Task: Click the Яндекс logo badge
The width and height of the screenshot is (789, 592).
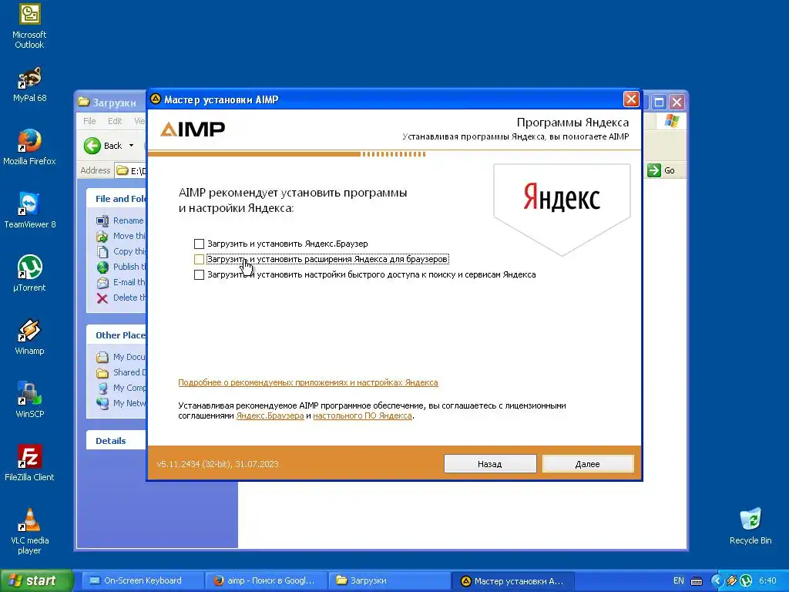Action: coord(562,209)
